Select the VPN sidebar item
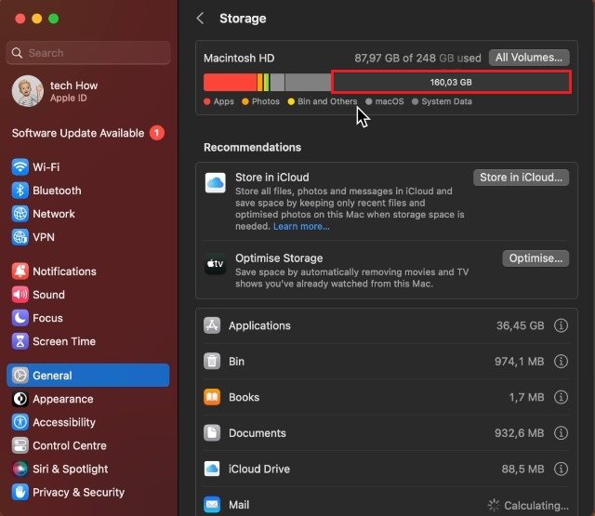 [43, 237]
